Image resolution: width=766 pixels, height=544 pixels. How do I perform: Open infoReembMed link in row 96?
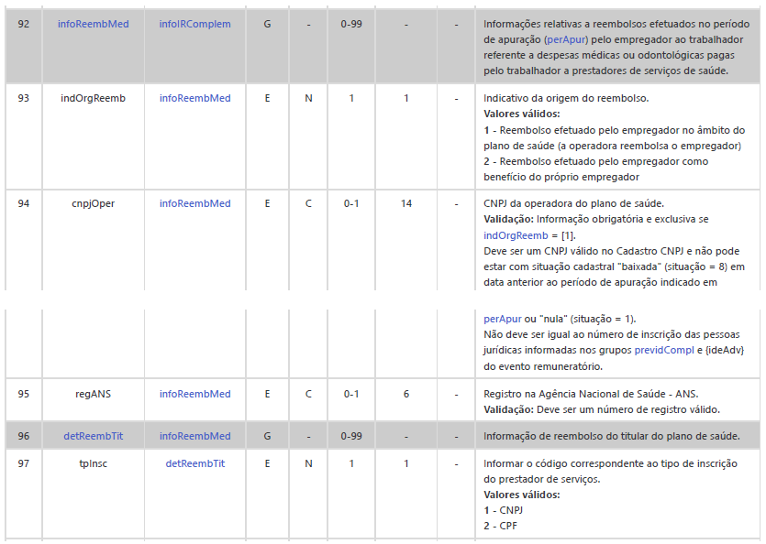point(194,436)
